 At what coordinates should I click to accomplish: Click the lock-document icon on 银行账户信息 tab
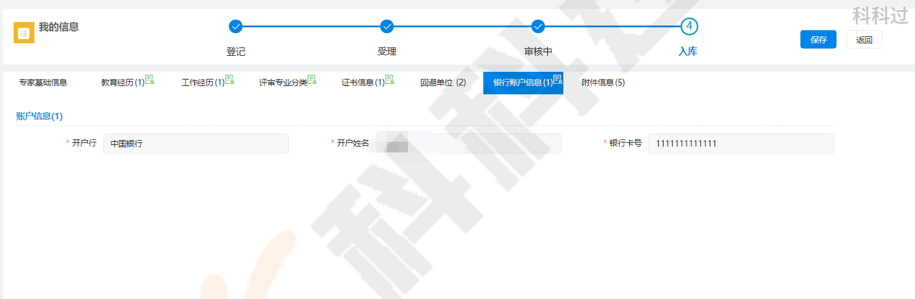pos(557,79)
